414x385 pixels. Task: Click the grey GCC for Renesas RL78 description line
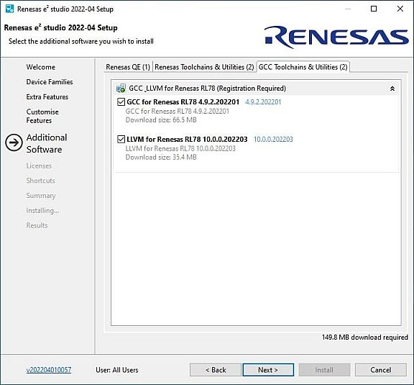tap(177, 112)
